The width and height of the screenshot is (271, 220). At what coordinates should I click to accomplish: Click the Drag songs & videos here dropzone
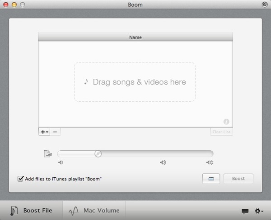tap(135, 82)
